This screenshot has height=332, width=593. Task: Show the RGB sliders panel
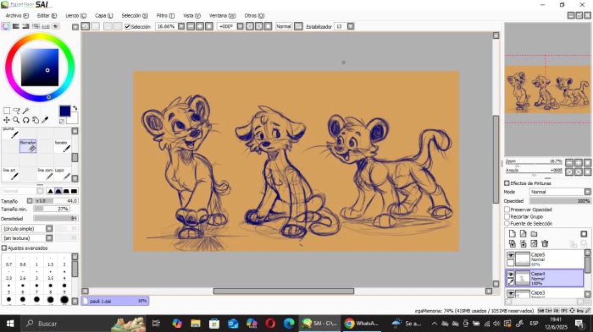(x=16, y=26)
